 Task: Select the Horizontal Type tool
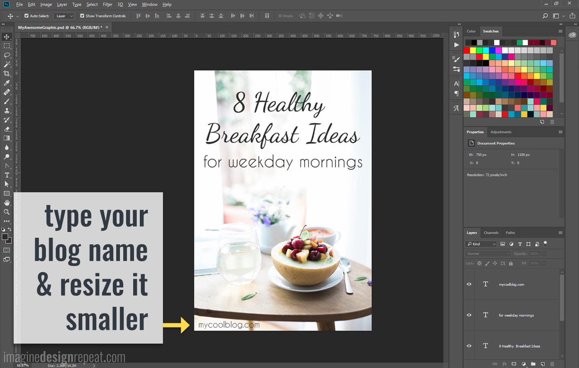[7, 175]
